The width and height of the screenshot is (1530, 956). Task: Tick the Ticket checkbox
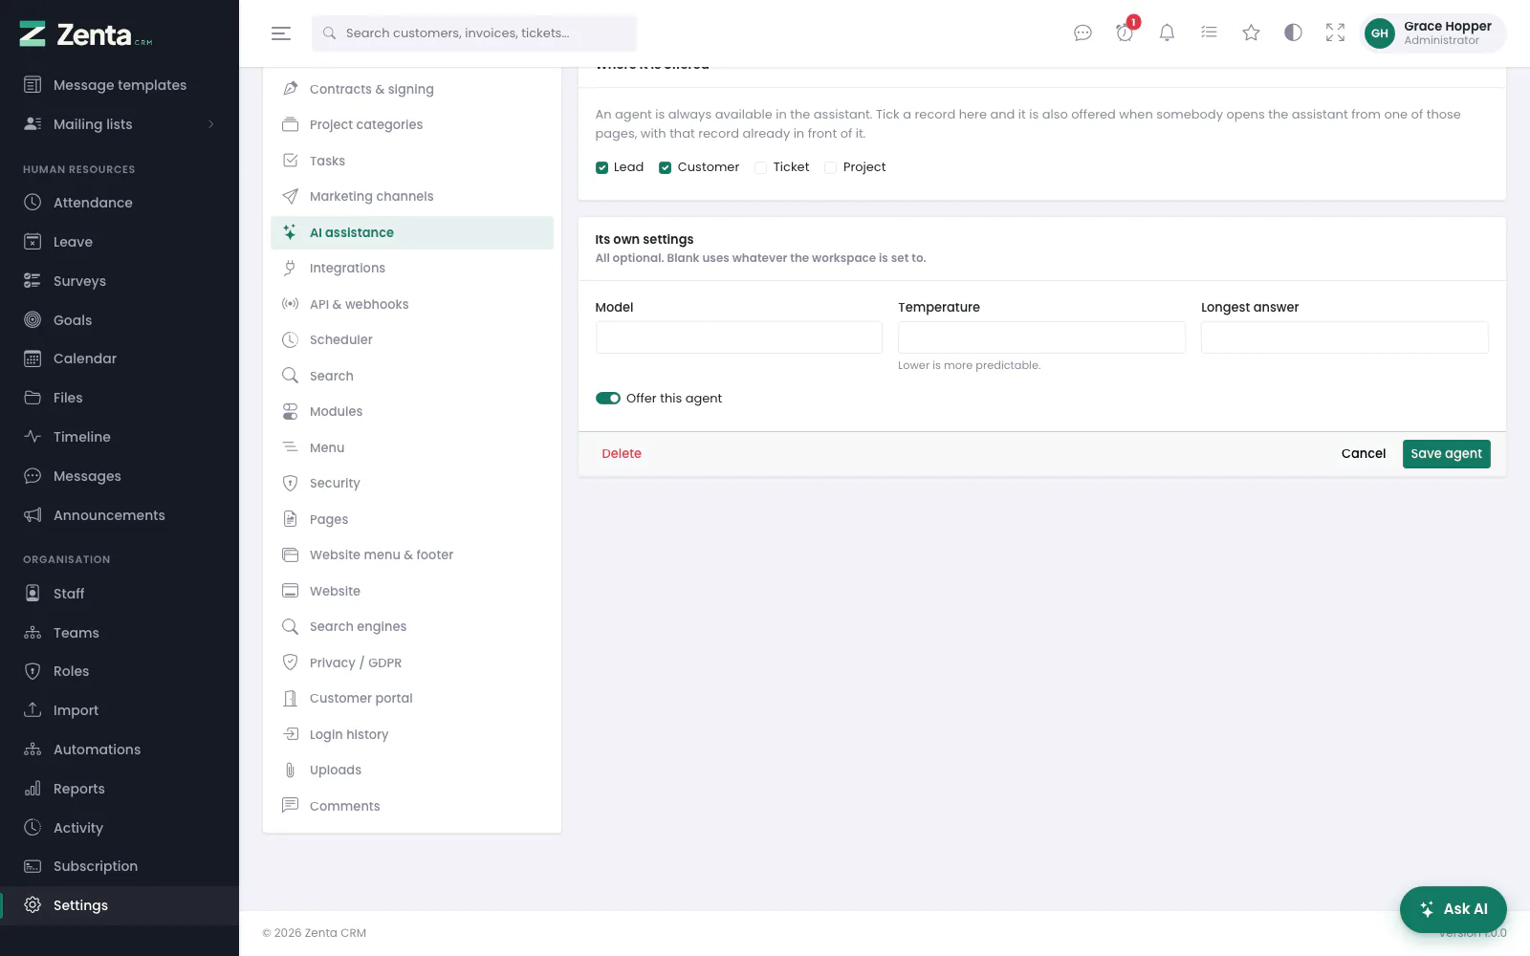click(761, 167)
